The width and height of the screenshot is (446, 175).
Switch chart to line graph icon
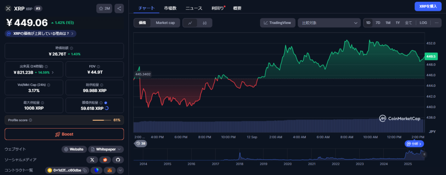tap(190, 23)
